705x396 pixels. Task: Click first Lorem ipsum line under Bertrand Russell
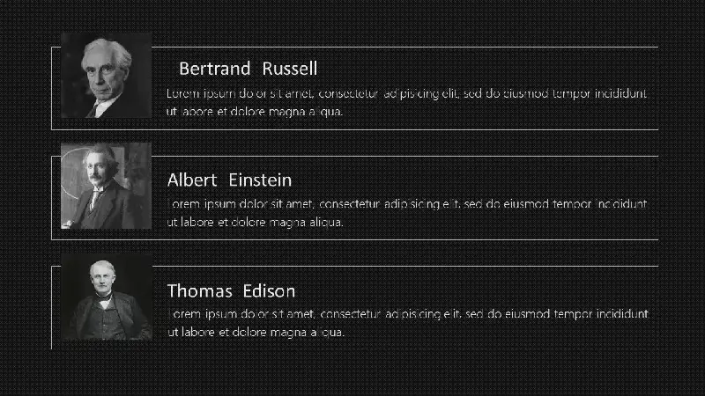click(x=406, y=93)
